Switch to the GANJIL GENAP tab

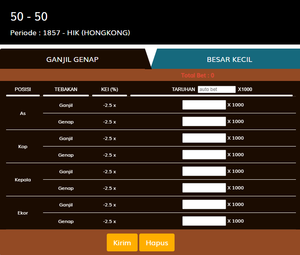[73, 59]
